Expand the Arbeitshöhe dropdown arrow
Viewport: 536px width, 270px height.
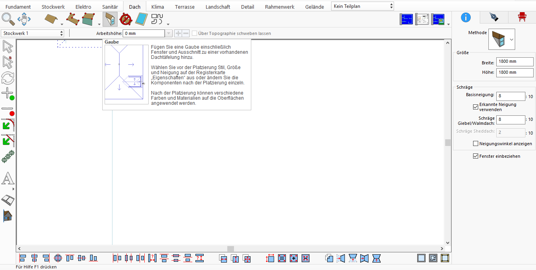click(169, 33)
